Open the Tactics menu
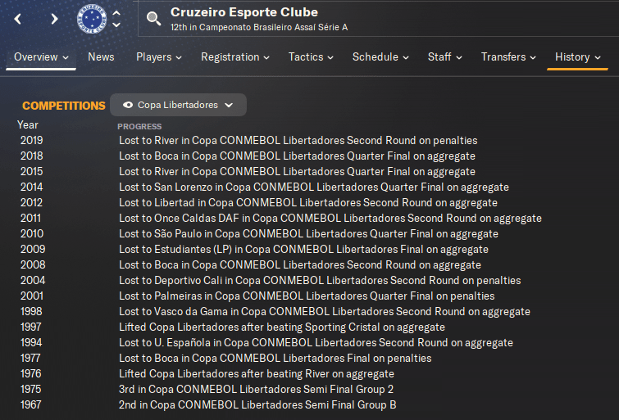619x420 pixels. coord(311,57)
